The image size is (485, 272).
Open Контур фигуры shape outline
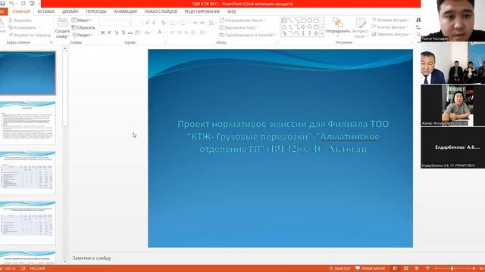(x=390, y=27)
